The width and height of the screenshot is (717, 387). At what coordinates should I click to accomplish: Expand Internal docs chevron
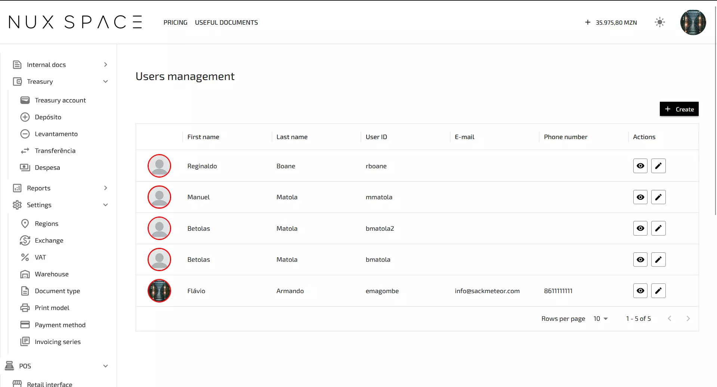(106, 65)
